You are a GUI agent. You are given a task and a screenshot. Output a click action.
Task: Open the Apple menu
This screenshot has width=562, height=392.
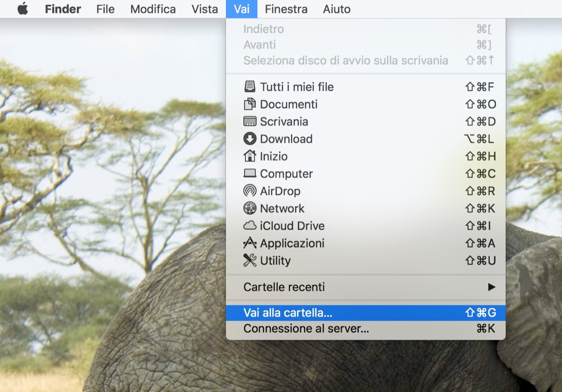point(22,9)
